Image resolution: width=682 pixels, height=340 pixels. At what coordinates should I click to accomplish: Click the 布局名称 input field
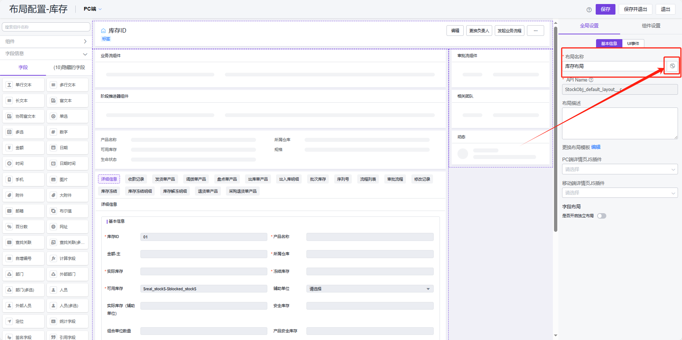point(614,66)
